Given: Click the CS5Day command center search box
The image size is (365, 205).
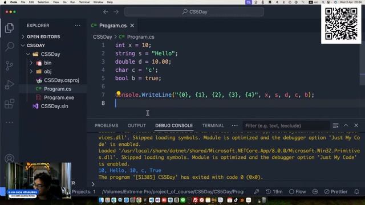Looking at the screenshot, I should (x=194, y=11).
